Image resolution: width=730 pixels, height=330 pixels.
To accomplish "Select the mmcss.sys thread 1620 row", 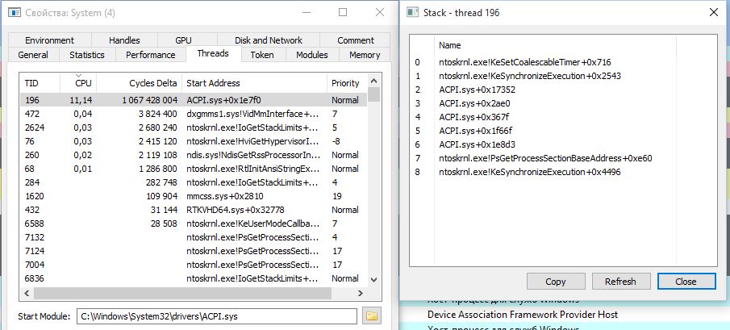I will 194,196.
